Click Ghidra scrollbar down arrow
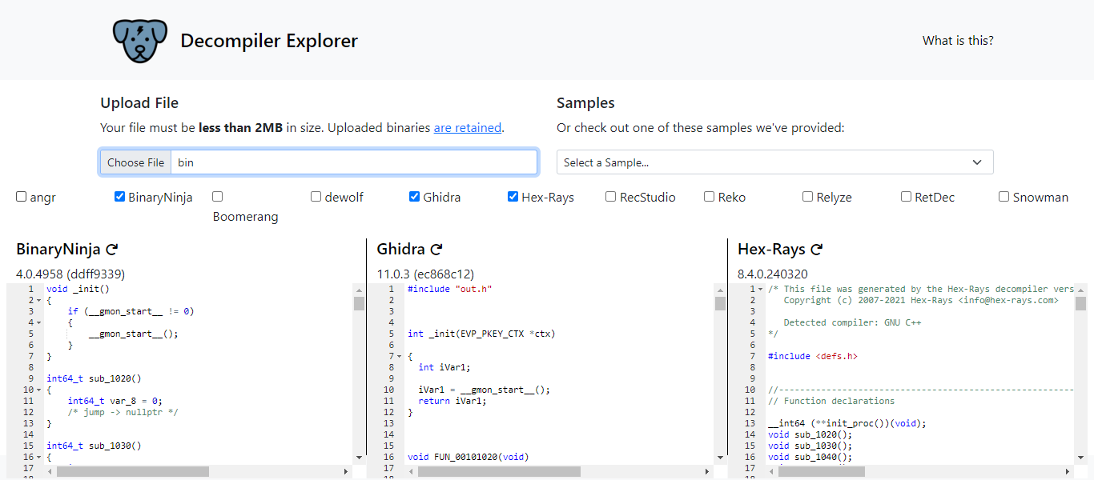This screenshot has width=1094, height=480. (x=721, y=458)
